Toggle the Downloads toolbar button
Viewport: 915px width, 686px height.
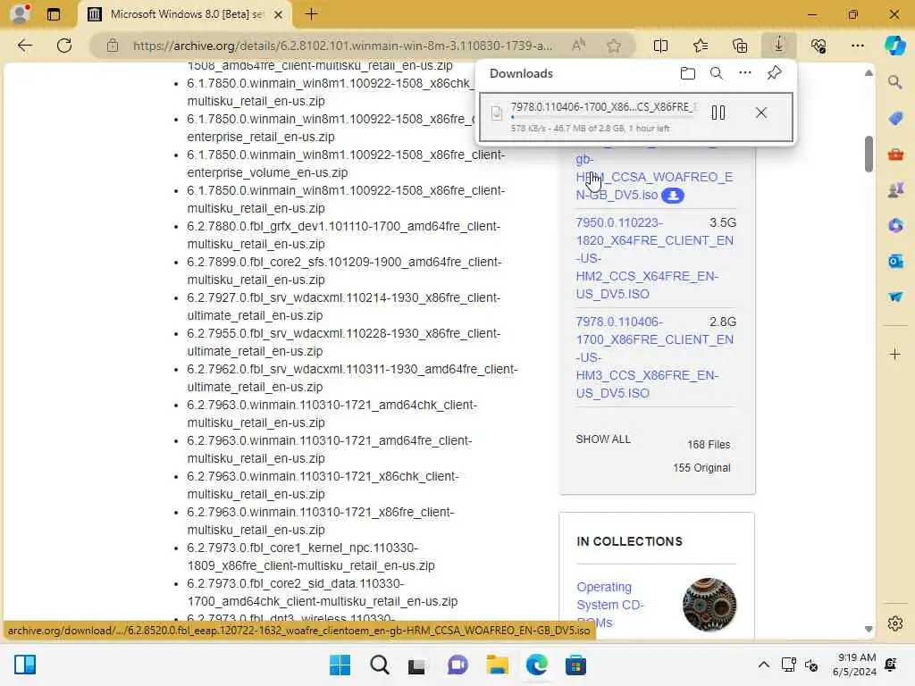[x=779, y=45]
